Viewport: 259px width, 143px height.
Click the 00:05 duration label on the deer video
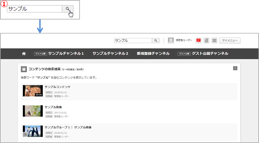pos(38,95)
